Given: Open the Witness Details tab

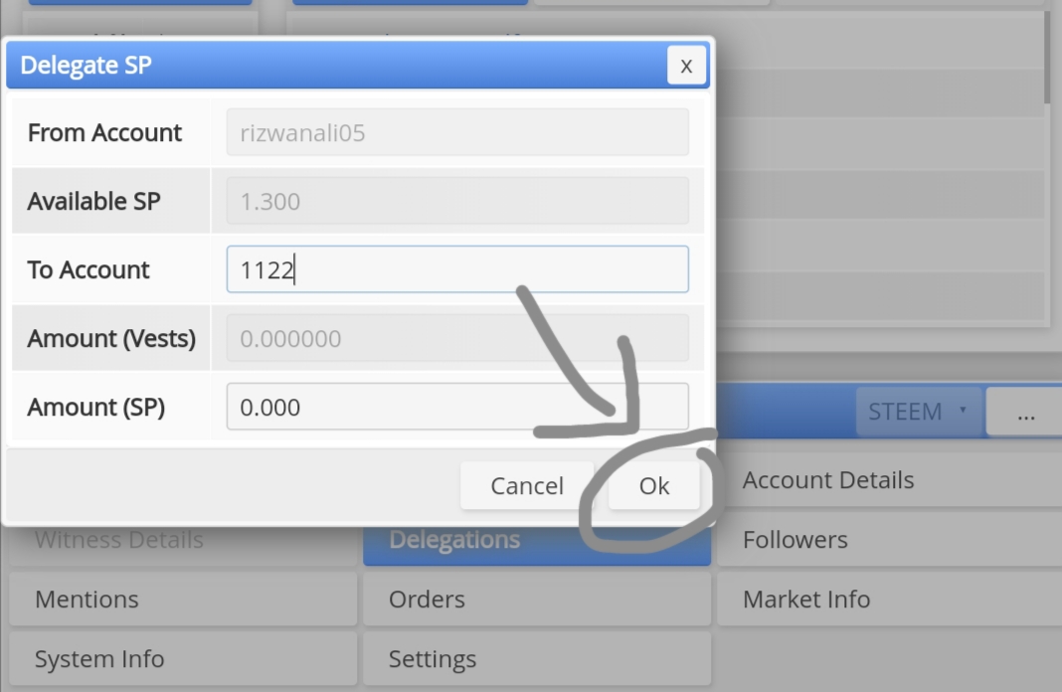Looking at the screenshot, I should tap(183, 545).
